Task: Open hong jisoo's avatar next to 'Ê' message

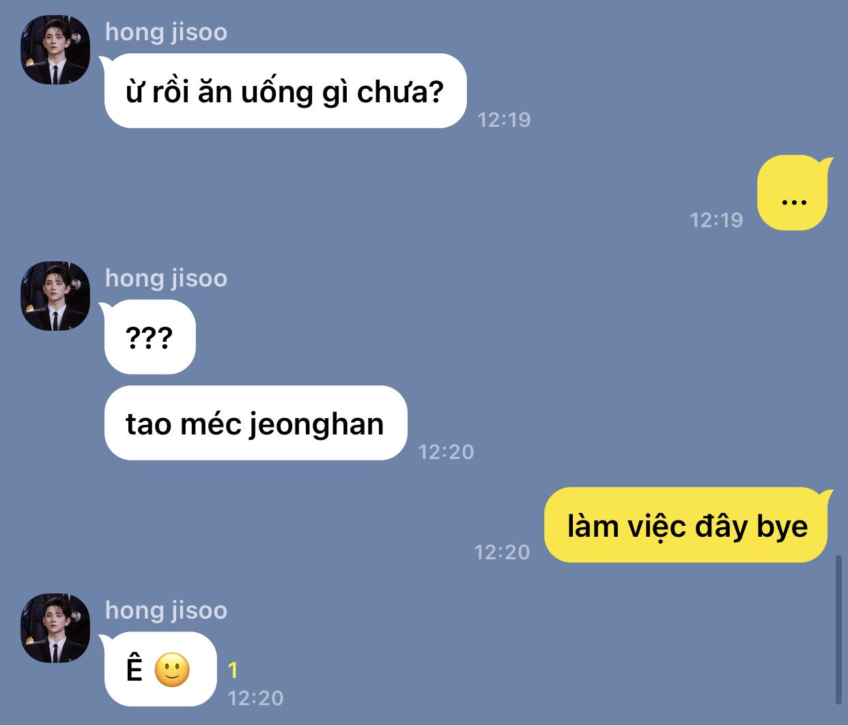Action: tap(55, 628)
